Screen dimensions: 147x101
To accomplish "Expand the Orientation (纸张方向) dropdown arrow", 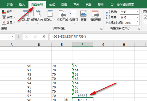I will (37, 23).
